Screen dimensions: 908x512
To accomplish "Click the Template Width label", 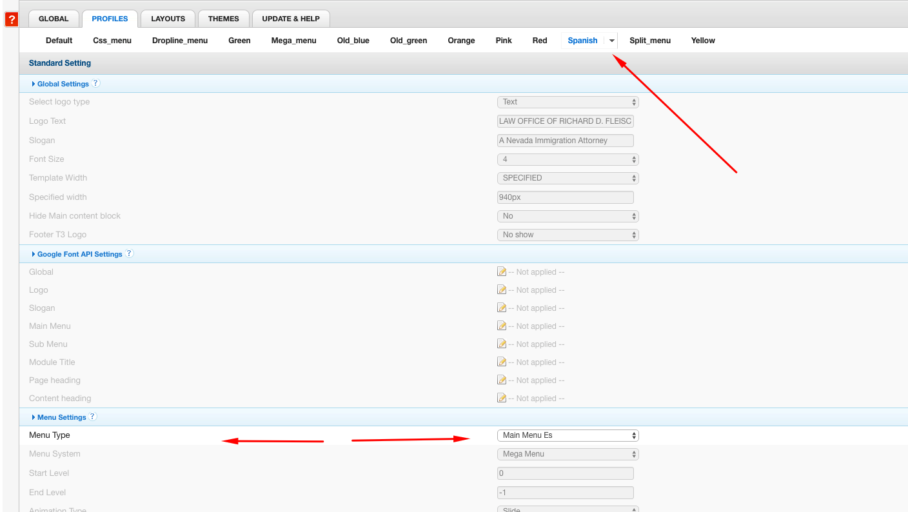I will point(58,178).
